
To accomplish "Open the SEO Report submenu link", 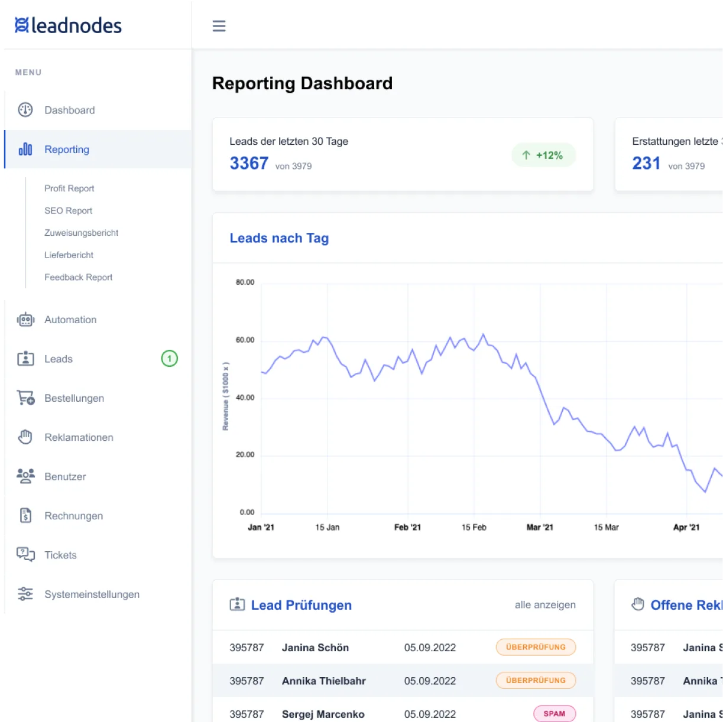I will click(69, 211).
